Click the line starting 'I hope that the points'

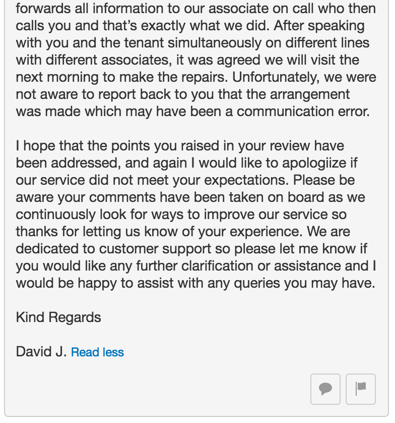tap(180, 146)
